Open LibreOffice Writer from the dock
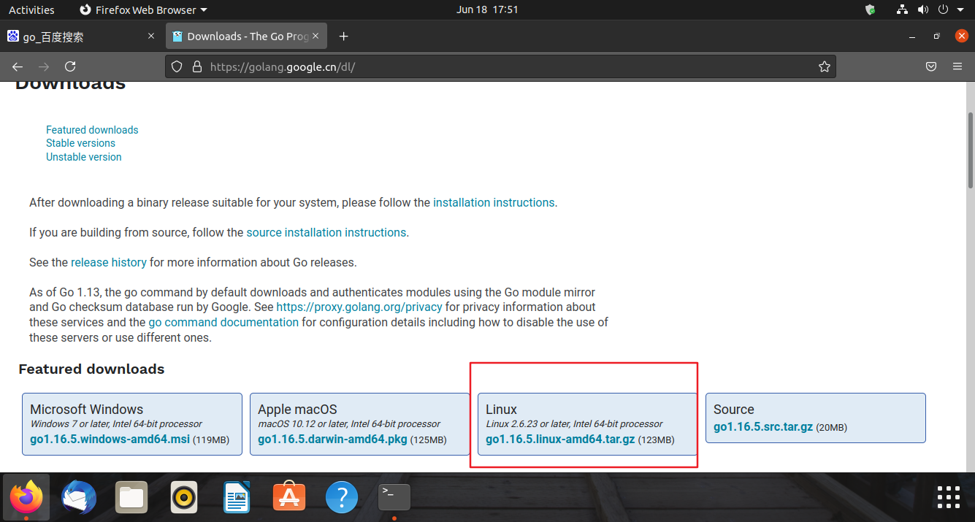The image size is (975, 522). 237,498
